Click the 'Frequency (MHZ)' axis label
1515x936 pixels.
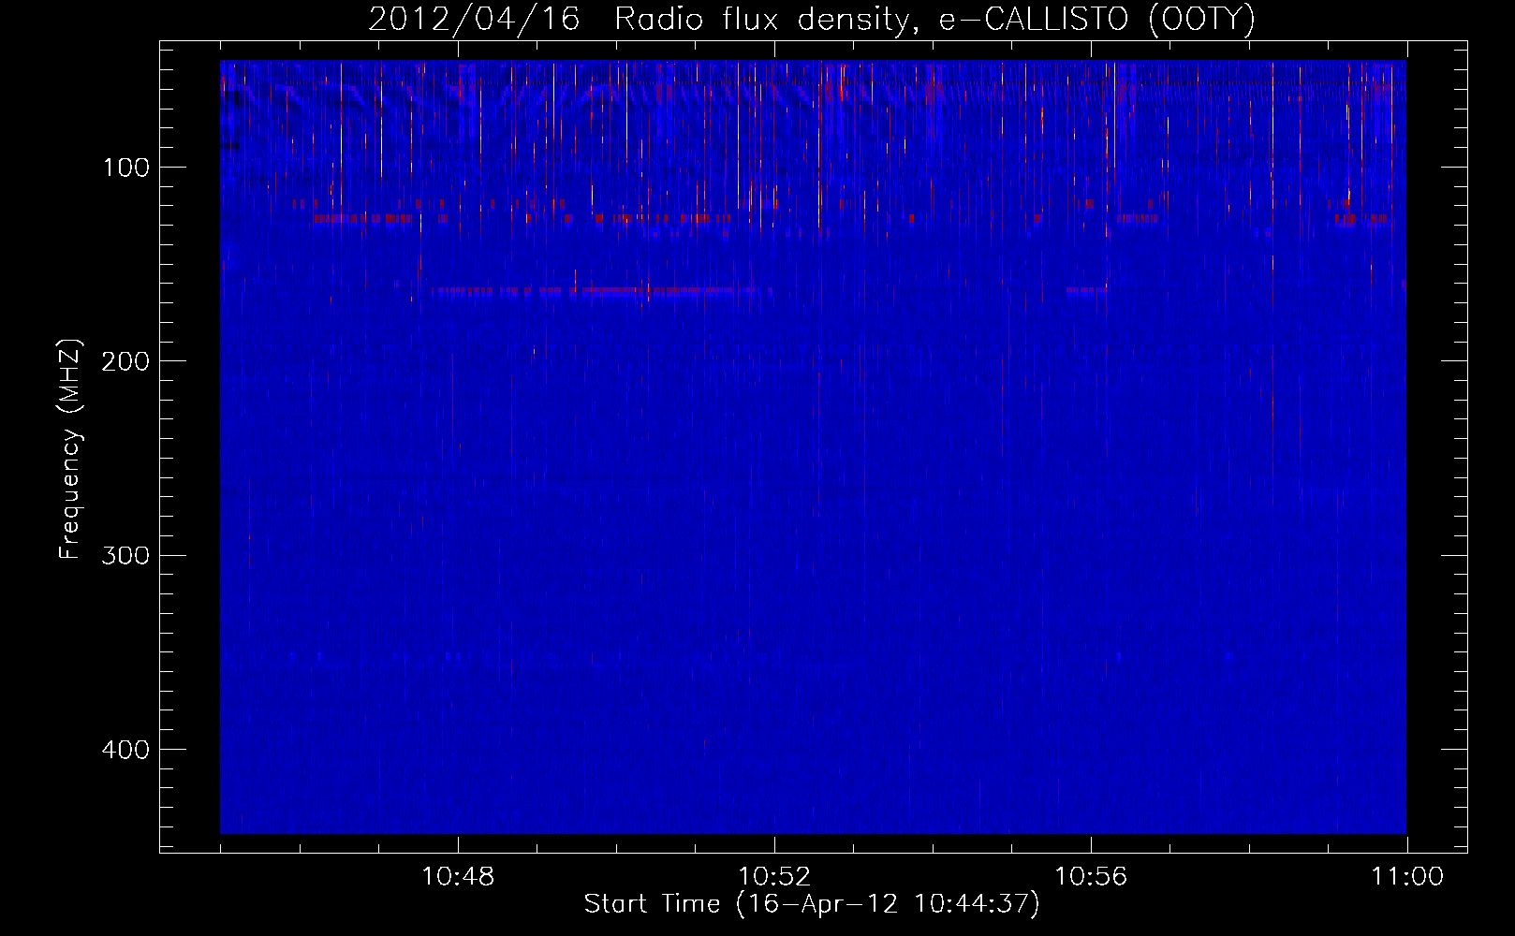point(70,449)
